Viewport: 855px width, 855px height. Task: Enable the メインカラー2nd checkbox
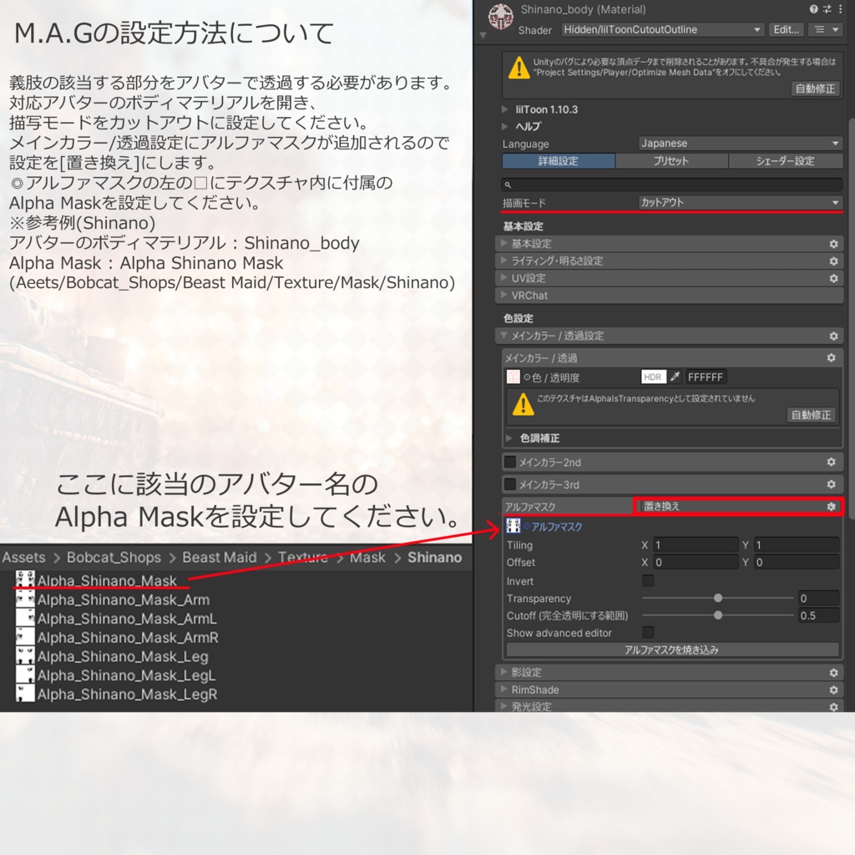pyautogui.click(x=510, y=462)
